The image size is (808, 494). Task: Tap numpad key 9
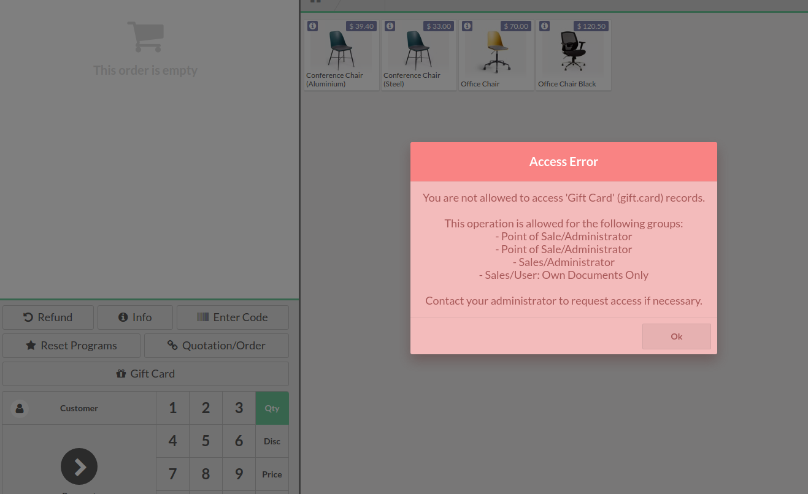click(x=239, y=474)
